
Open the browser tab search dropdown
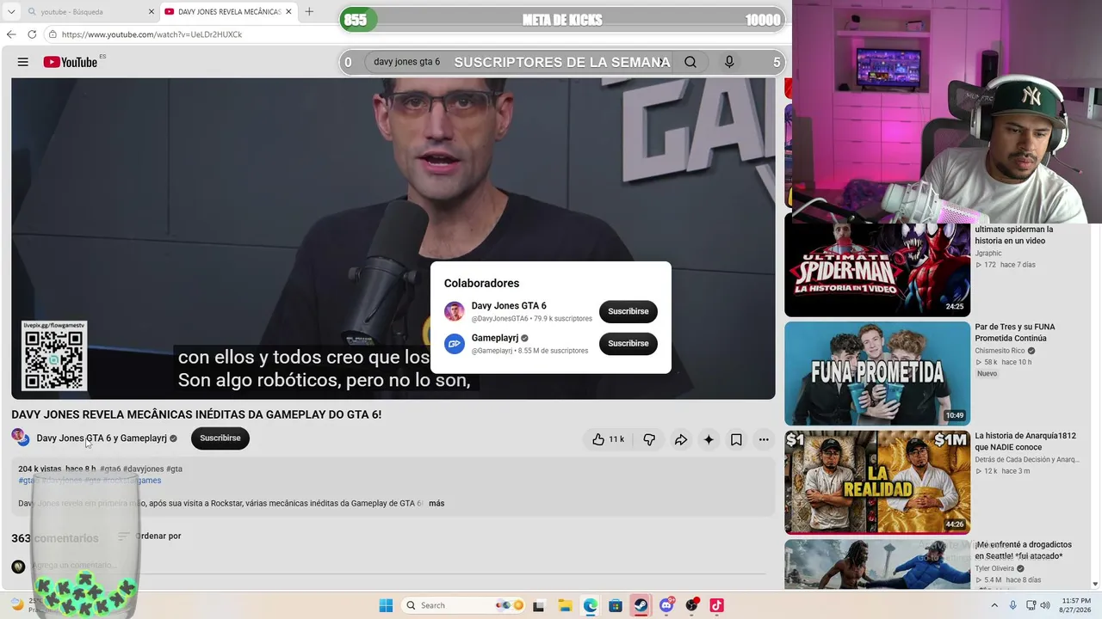[11, 12]
